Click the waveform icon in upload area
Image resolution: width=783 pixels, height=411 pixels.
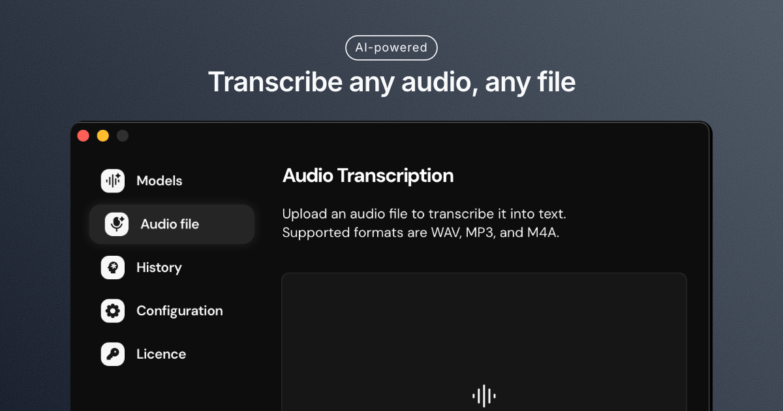click(484, 395)
